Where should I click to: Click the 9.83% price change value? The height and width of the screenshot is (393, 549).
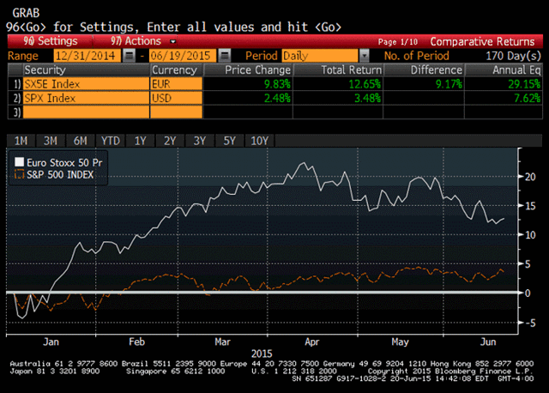pos(277,84)
